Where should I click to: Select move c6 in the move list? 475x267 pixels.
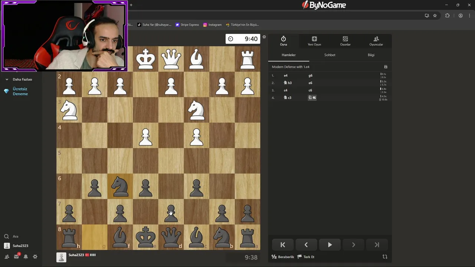pyautogui.click(x=311, y=90)
